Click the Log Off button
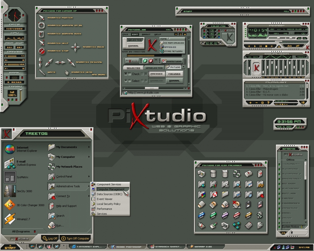 coord(50,238)
